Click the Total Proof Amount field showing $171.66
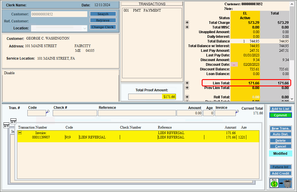 (152, 97)
